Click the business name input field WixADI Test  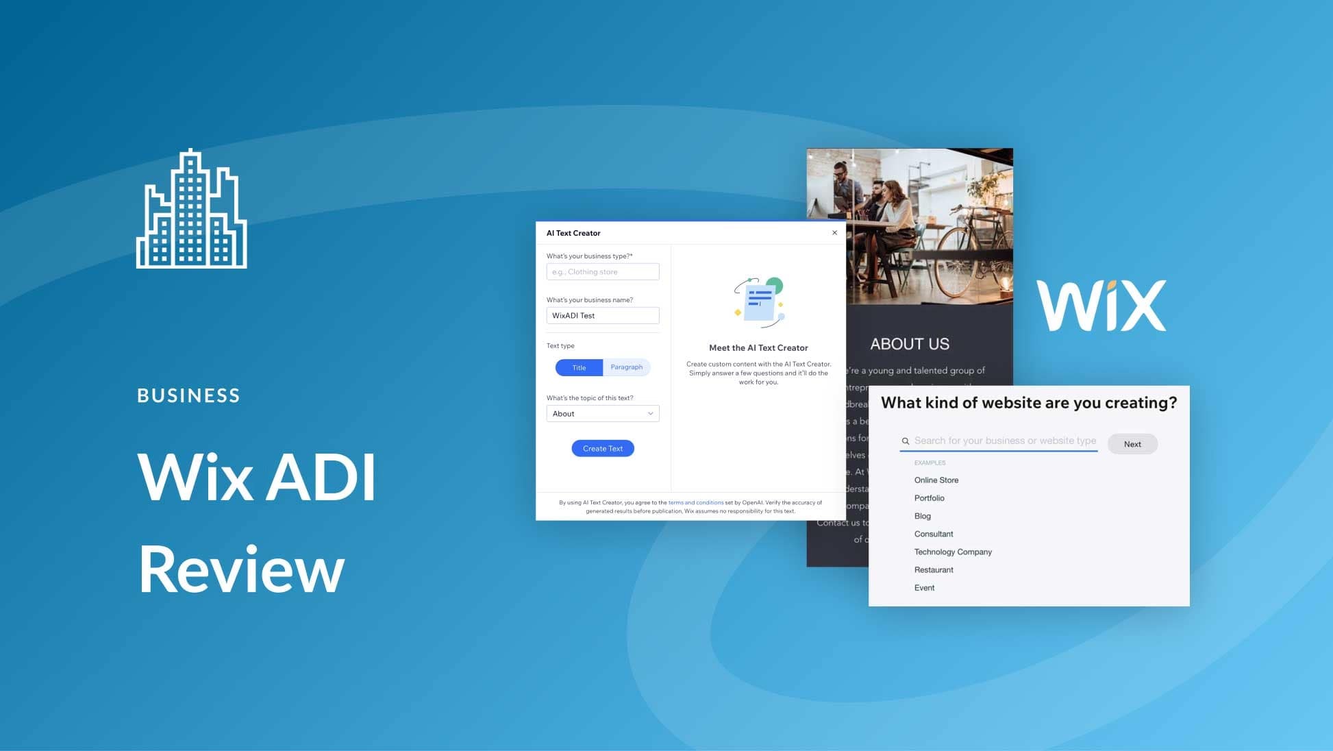point(602,315)
